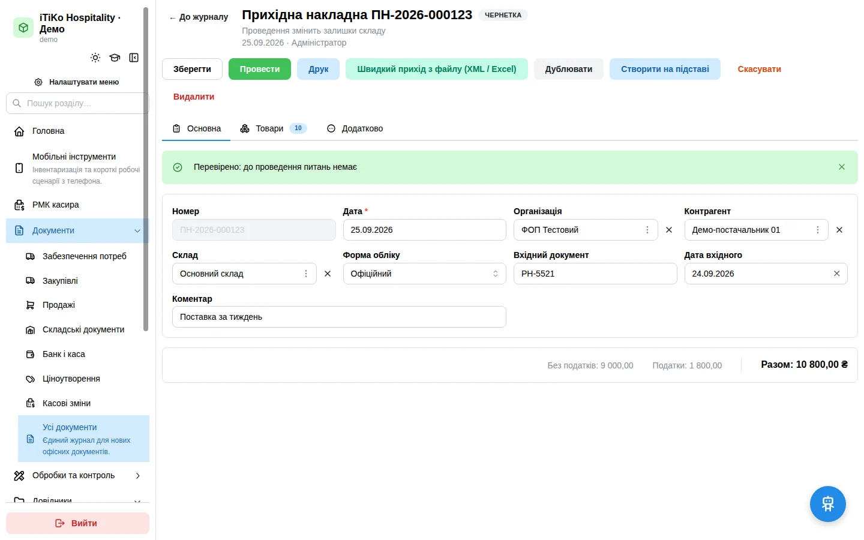
Task: Click the Друк button
Action: pos(318,69)
